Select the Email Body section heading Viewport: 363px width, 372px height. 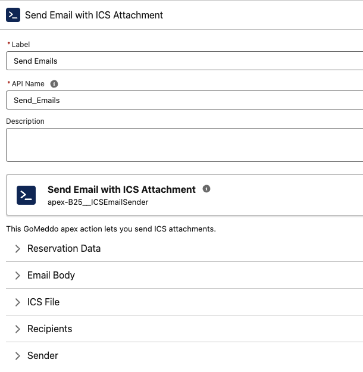click(x=51, y=275)
